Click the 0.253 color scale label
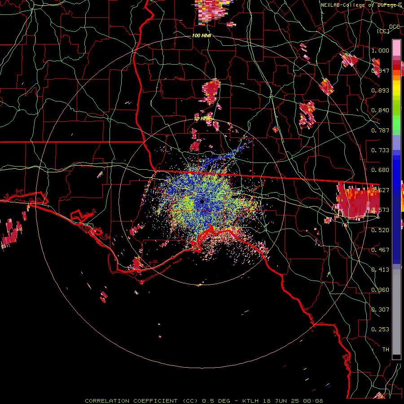404x404 pixels. [380, 329]
